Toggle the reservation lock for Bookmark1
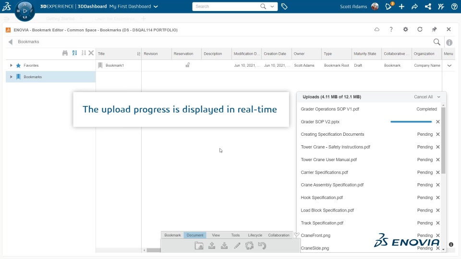 tap(188, 65)
